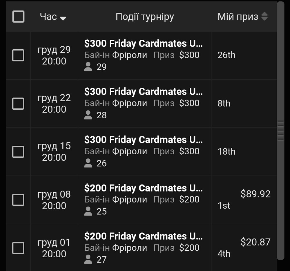This screenshot has height=271, width=290.
Task: Check the box for груд 29 tournament
Action: point(18,55)
